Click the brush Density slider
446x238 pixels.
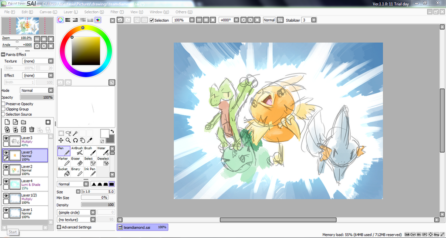tap(98, 204)
